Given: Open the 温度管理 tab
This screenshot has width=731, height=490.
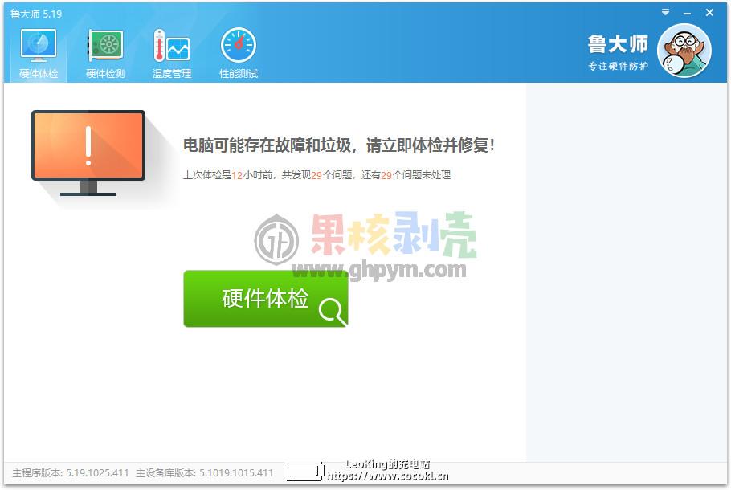Looking at the screenshot, I should click(172, 53).
